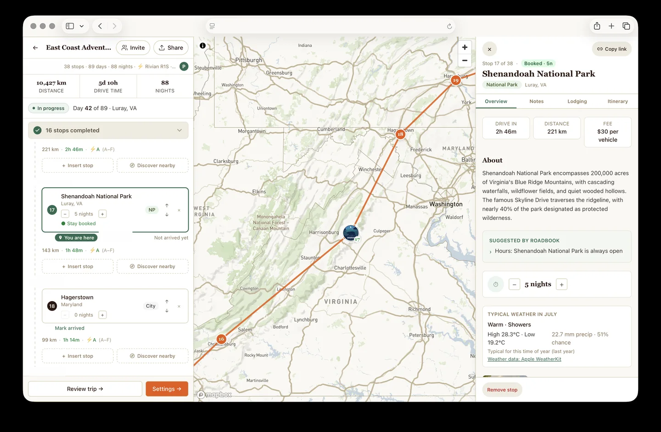Share the East Coast trip
Viewport: 661px width, 432px height.
coord(171,48)
